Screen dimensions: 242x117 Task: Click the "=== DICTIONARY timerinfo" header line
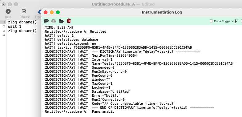tap(122, 51)
